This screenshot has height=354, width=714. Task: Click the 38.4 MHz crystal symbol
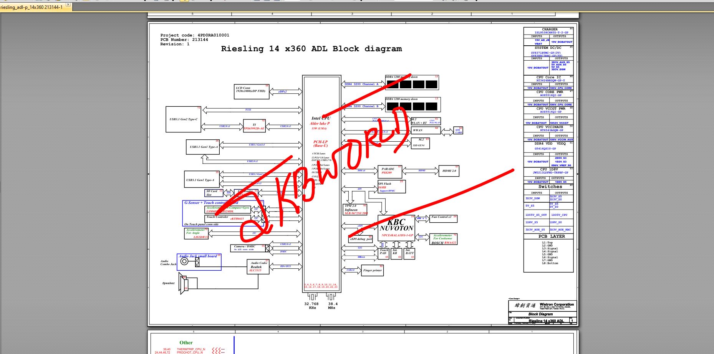click(331, 297)
